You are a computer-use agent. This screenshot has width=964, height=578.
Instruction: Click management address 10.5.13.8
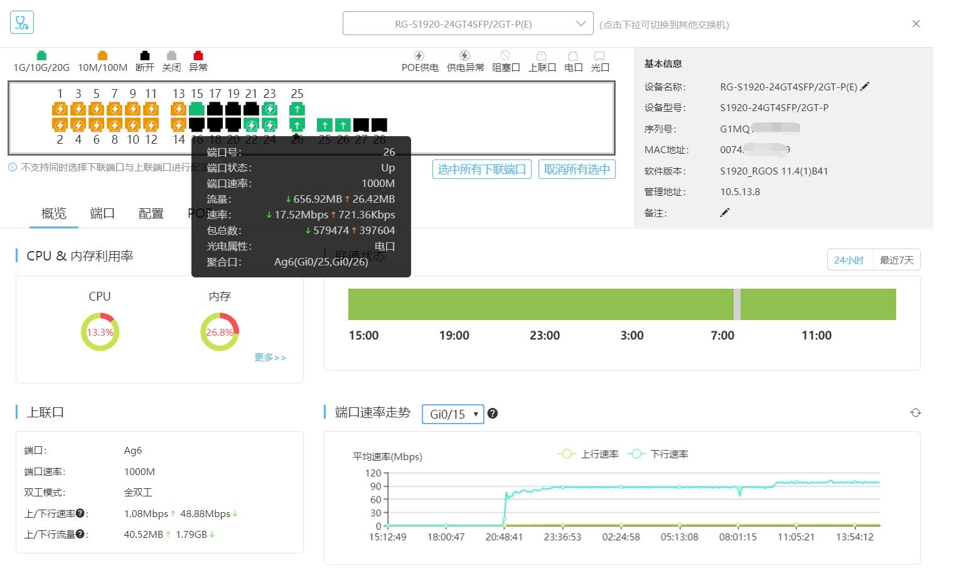(x=740, y=192)
